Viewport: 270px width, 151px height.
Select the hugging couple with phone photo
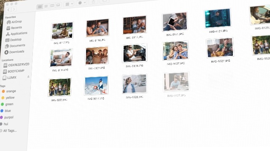[x=175, y=51]
